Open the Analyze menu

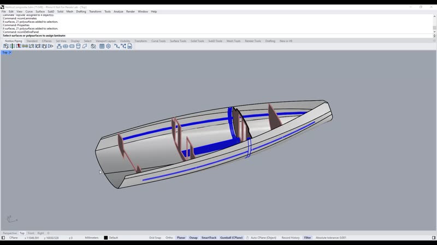[x=119, y=11]
